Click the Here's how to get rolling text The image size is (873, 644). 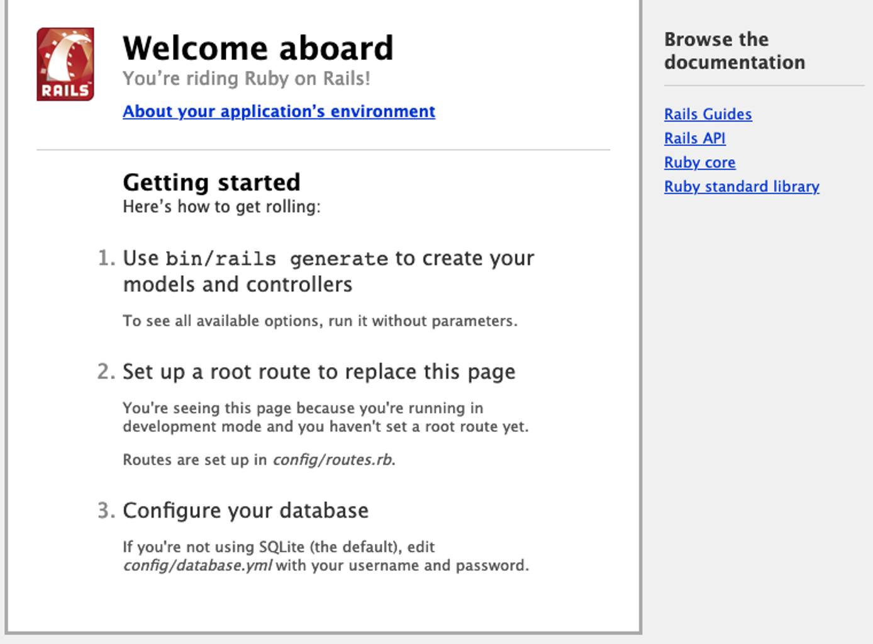click(x=222, y=205)
